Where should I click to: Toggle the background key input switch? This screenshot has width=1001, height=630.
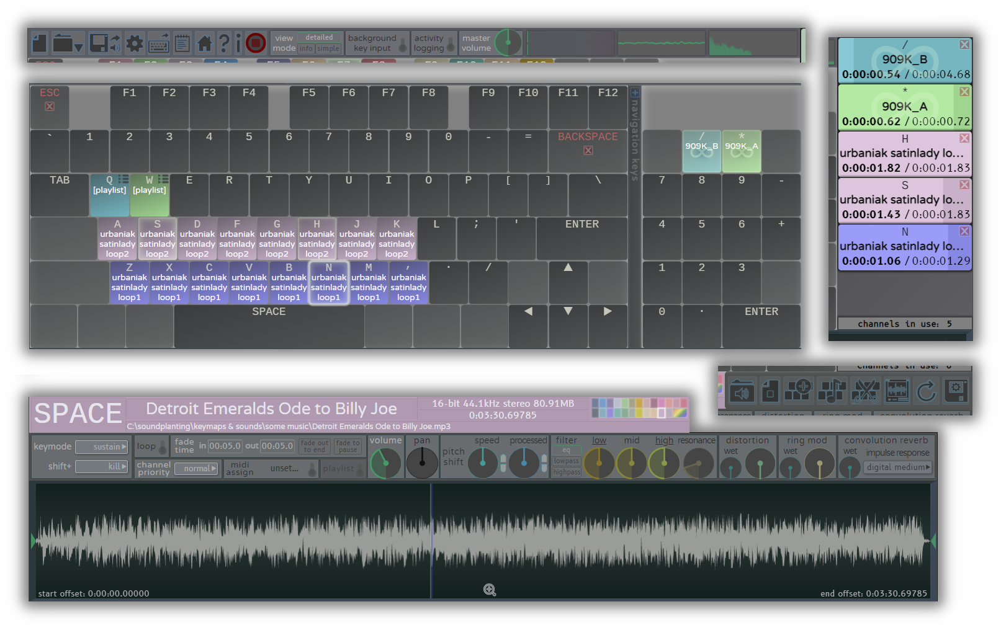[x=403, y=45]
